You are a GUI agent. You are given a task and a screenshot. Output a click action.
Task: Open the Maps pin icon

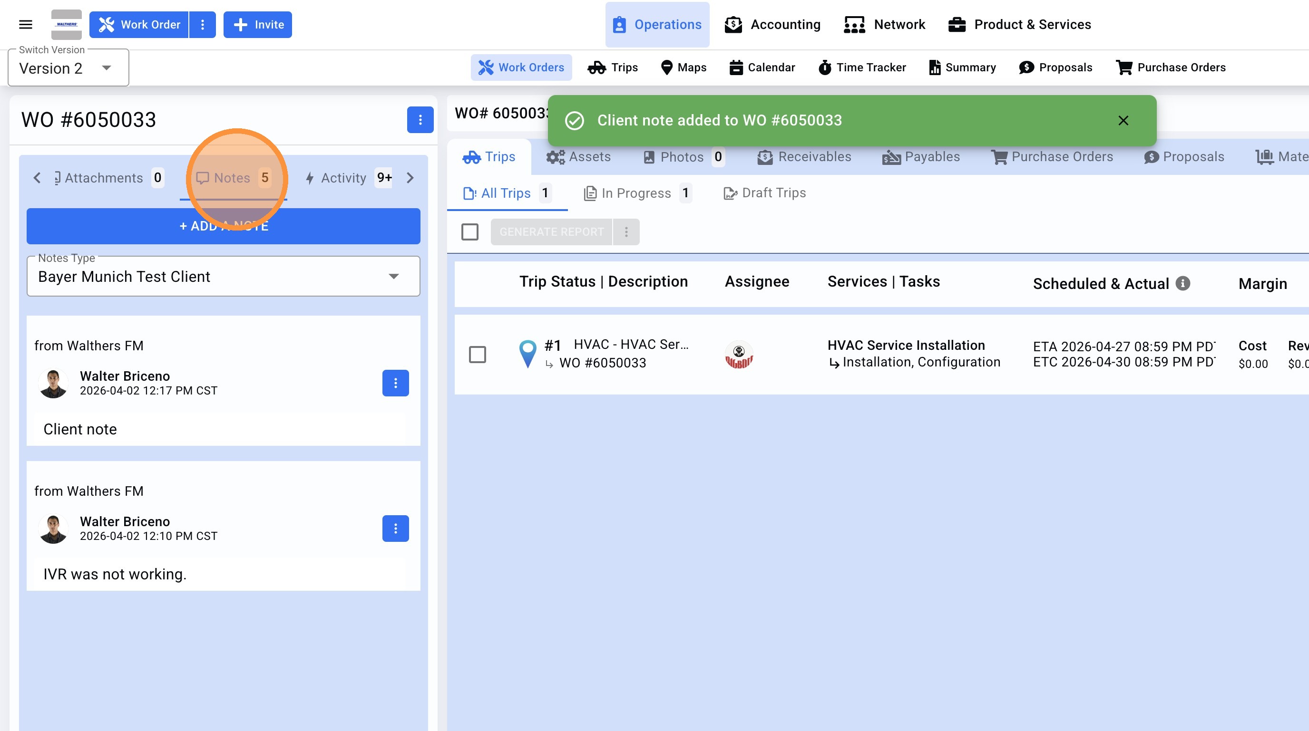667,67
